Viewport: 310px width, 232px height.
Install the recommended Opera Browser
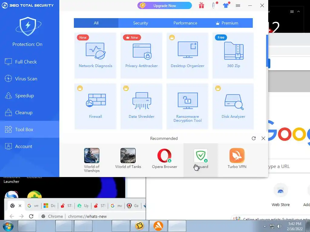pos(164,158)
